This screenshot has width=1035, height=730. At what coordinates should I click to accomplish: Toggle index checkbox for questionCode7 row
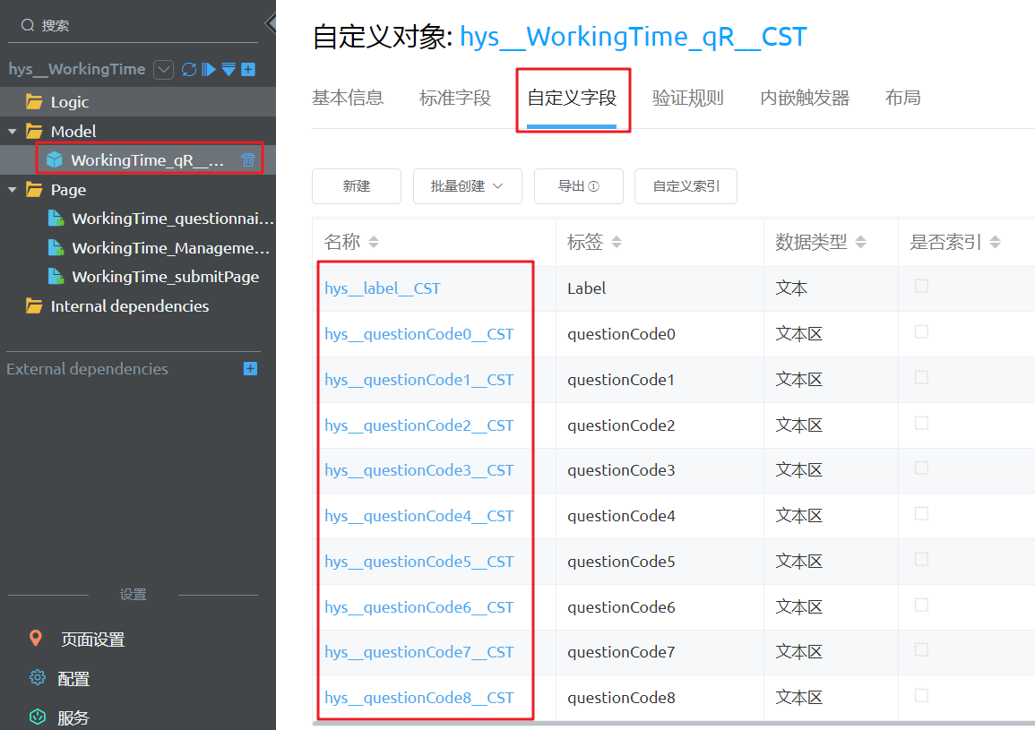(921, 648)
